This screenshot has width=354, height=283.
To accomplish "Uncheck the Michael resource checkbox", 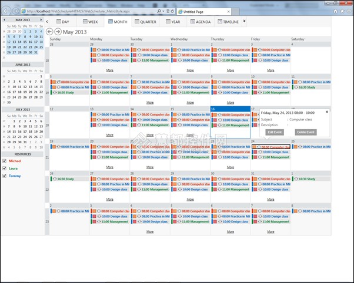I will 4,161.
